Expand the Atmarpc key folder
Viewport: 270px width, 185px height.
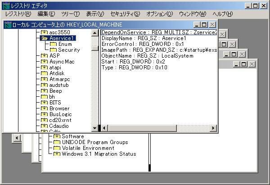coord(44,79)
